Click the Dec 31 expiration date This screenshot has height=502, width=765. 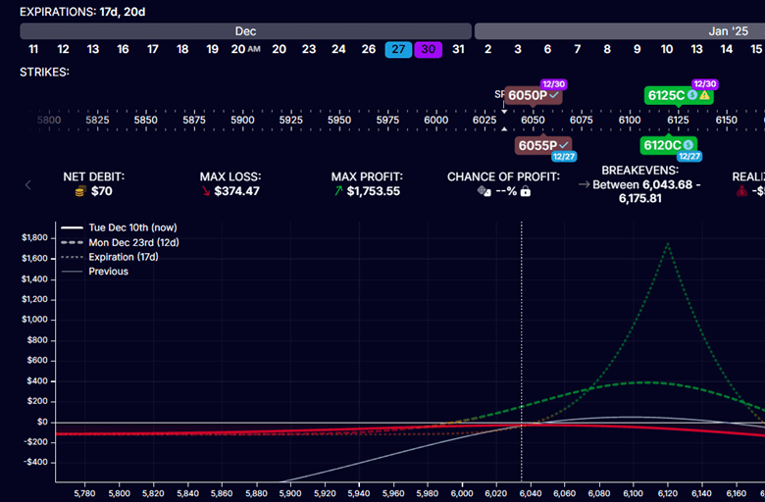tap(458, 49)
